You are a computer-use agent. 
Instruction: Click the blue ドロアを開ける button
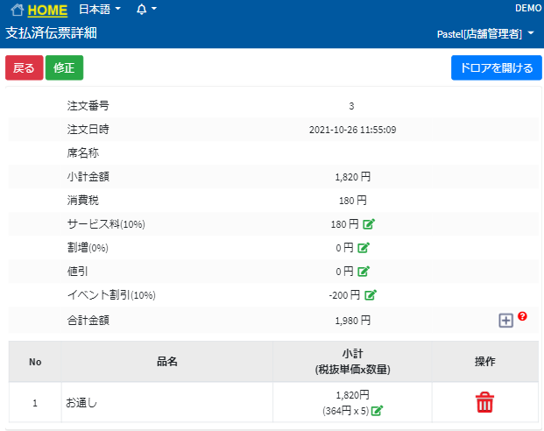(496, 68)
